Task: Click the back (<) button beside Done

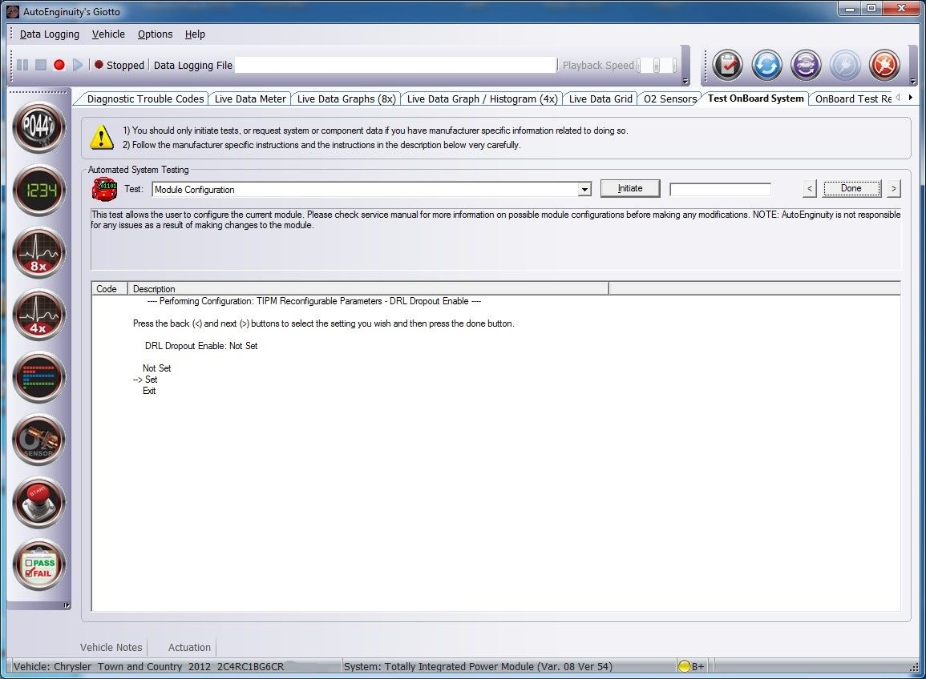Action: [810, 189]
